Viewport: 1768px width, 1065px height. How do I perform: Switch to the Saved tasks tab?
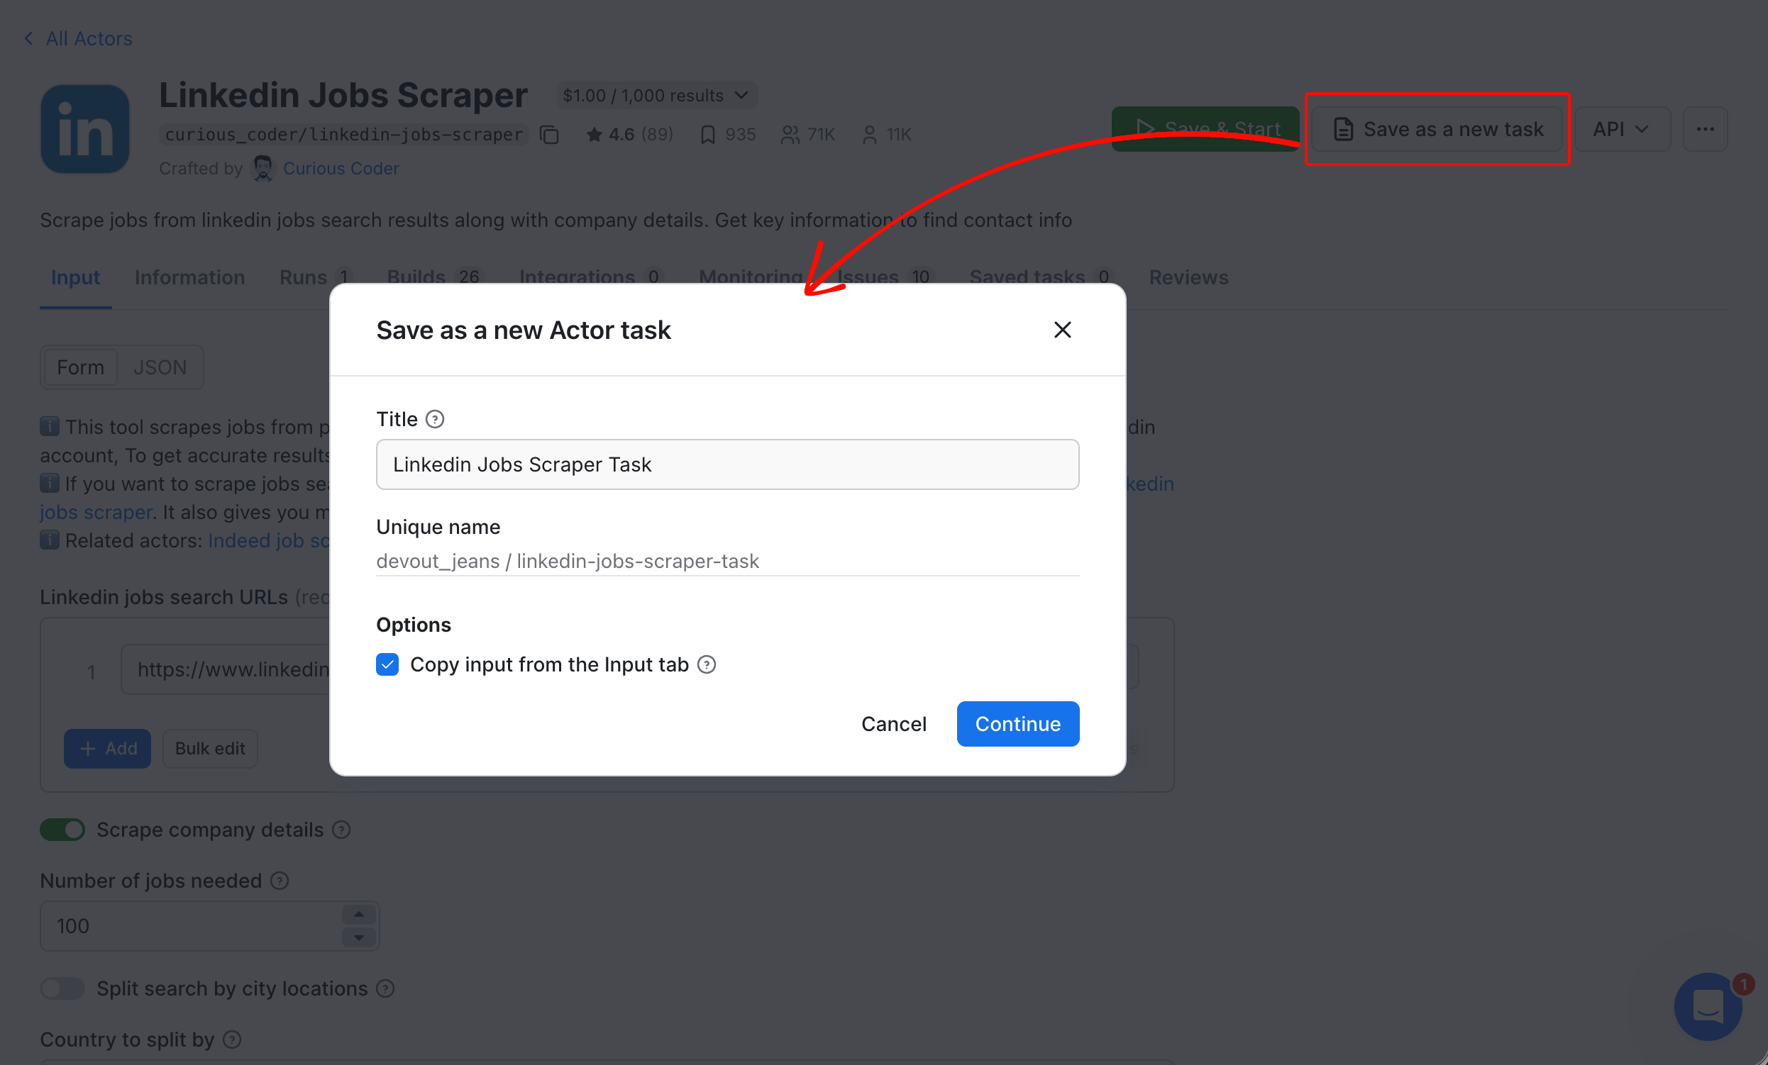click(x=1041, y=277)
